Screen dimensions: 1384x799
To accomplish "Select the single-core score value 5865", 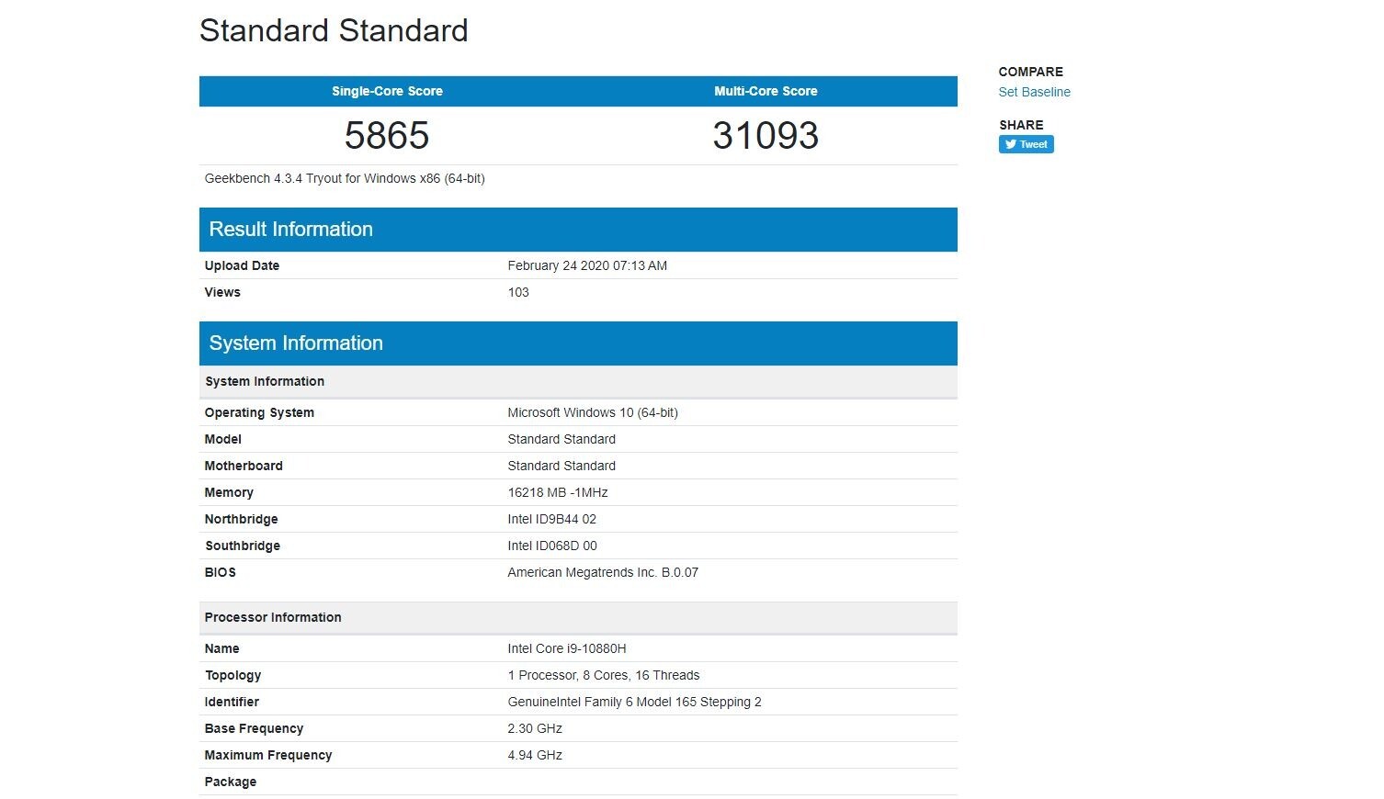I will tap(387, 136).
